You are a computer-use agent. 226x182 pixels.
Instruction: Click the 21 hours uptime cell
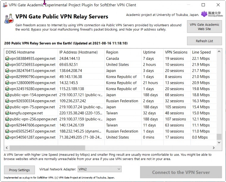click(150, 83)
